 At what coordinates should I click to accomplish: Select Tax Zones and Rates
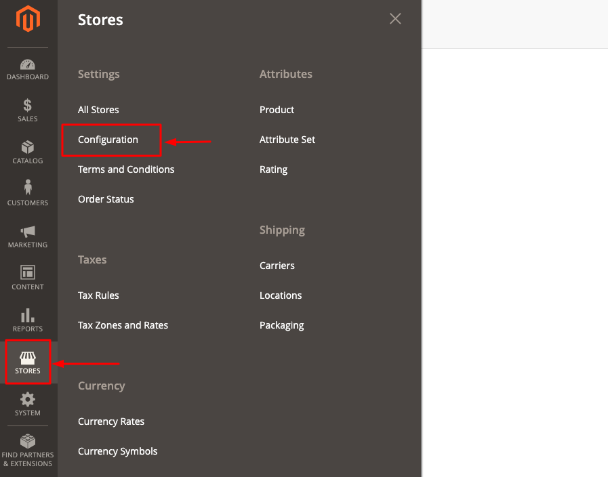tap(123, 325)
